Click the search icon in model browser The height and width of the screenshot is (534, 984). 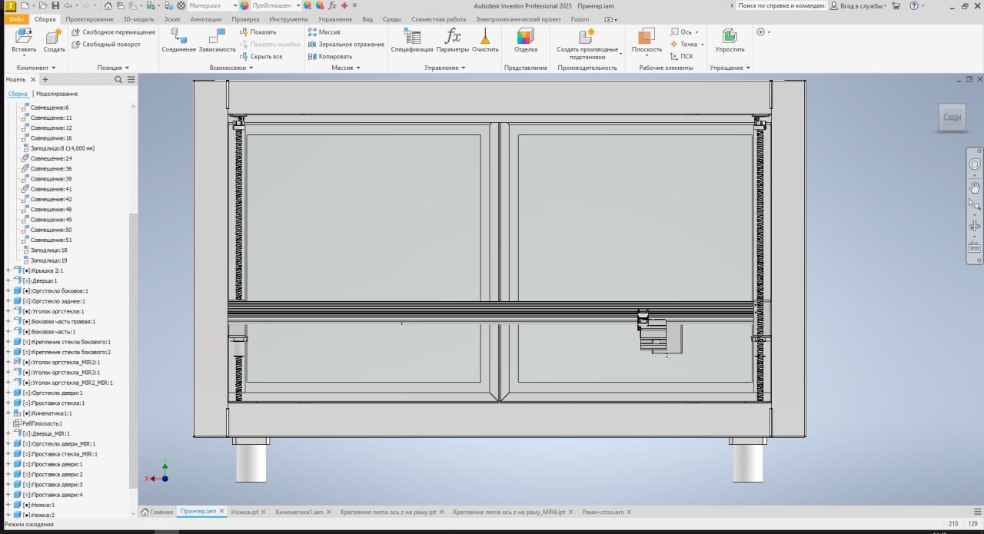click(118, 79)
